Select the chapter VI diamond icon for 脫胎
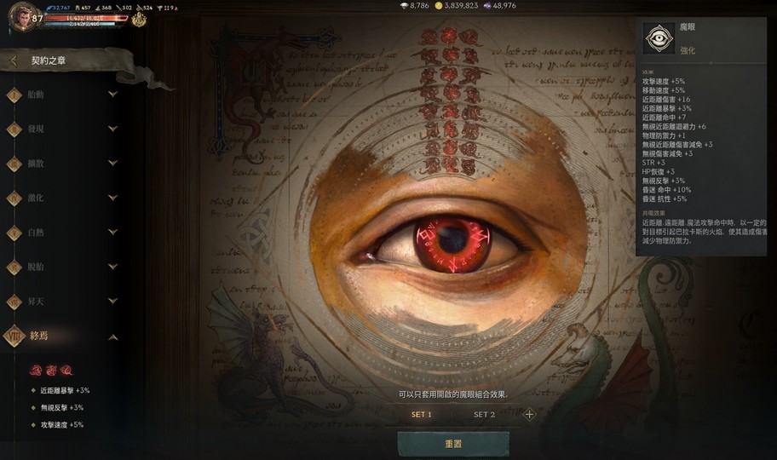The width and height of the screenshot is (777, 460). 14,267
